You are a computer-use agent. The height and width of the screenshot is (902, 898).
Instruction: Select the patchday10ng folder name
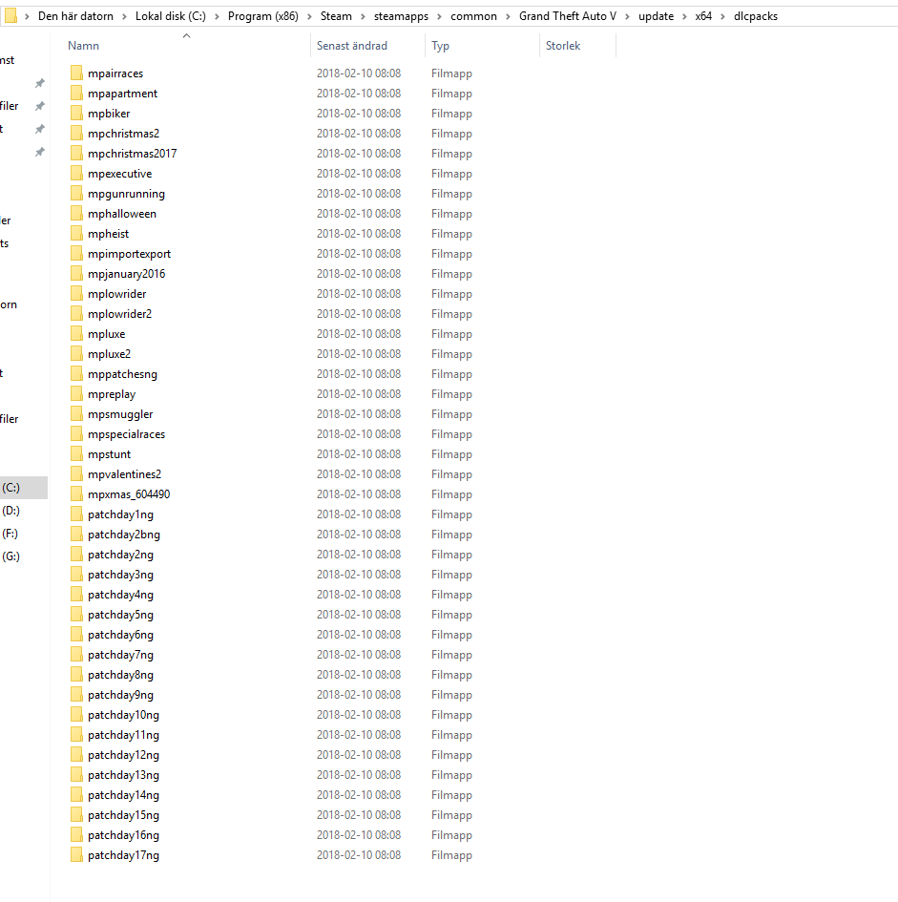123,715
